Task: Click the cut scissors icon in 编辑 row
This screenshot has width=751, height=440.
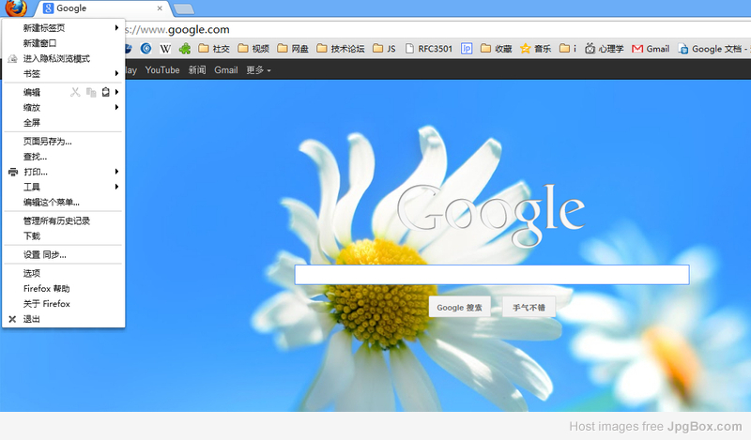Action: coord(76,92)
